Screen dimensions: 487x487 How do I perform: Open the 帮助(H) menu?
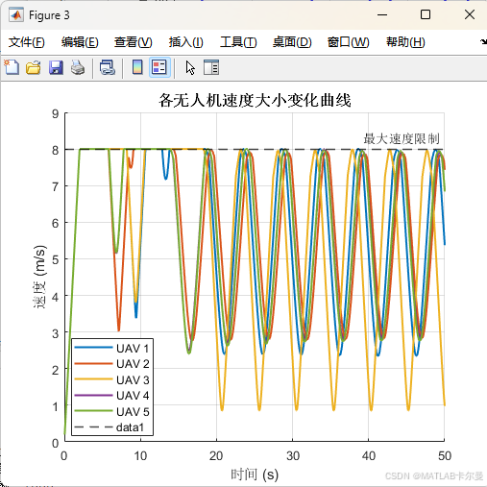(x=405, y=42)
